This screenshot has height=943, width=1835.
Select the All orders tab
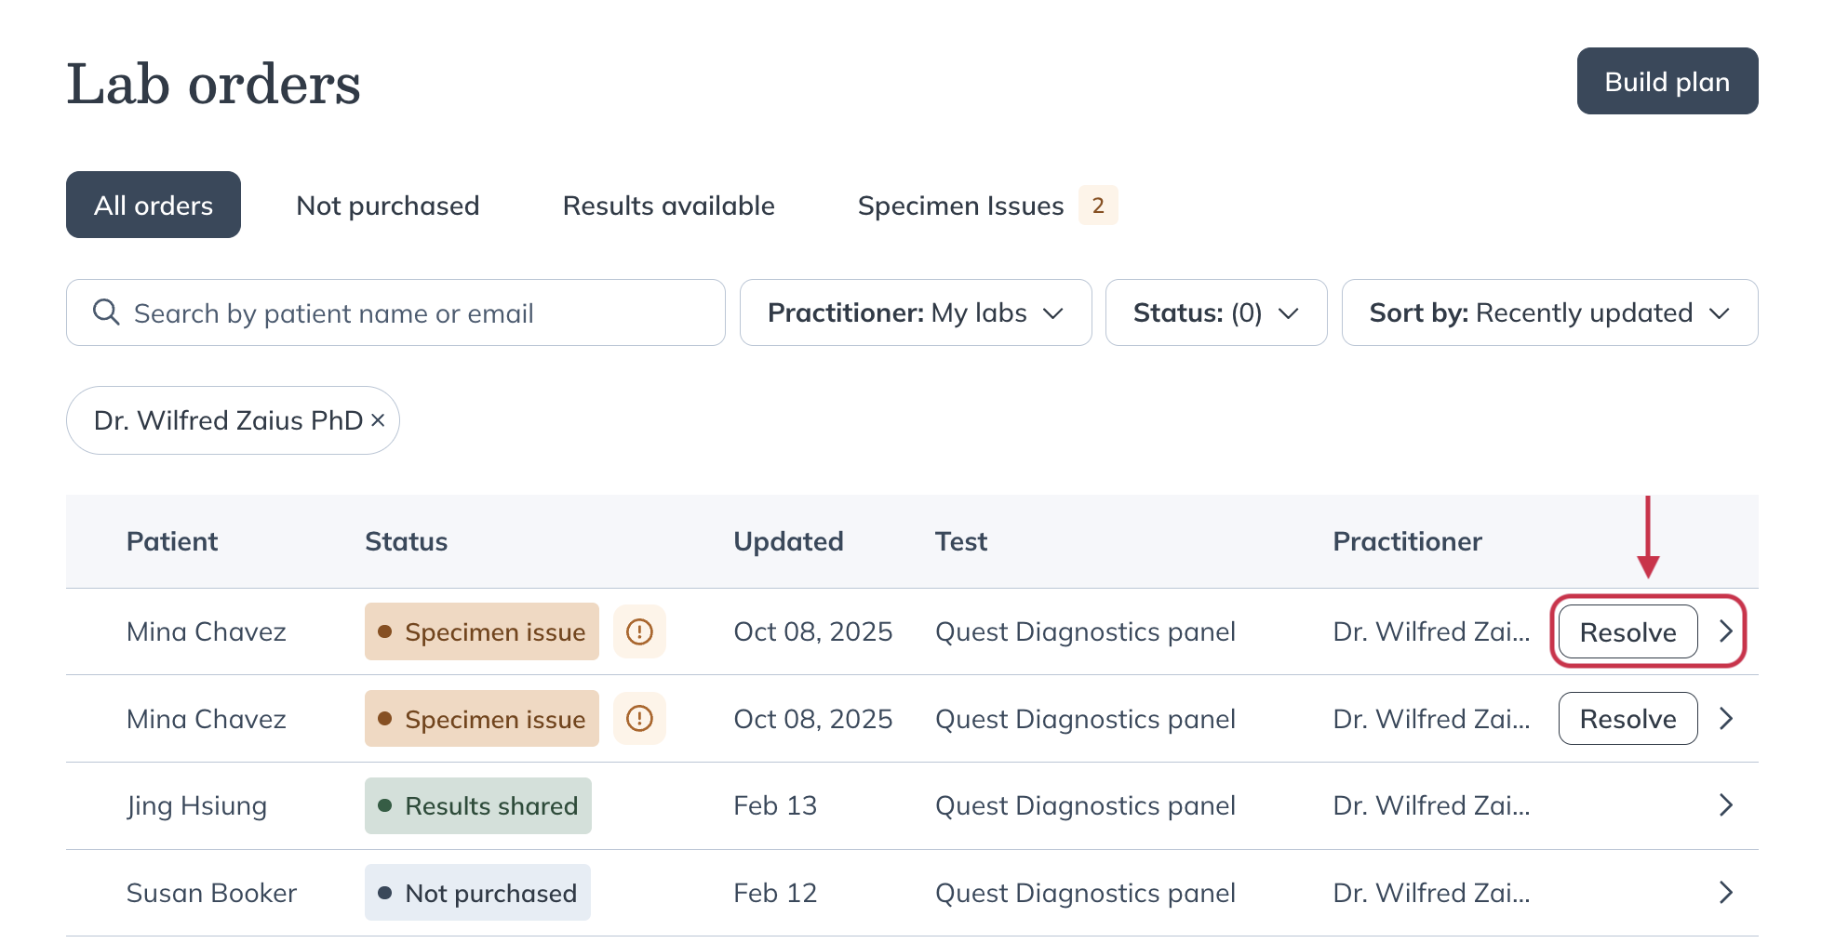click(153, 205)
